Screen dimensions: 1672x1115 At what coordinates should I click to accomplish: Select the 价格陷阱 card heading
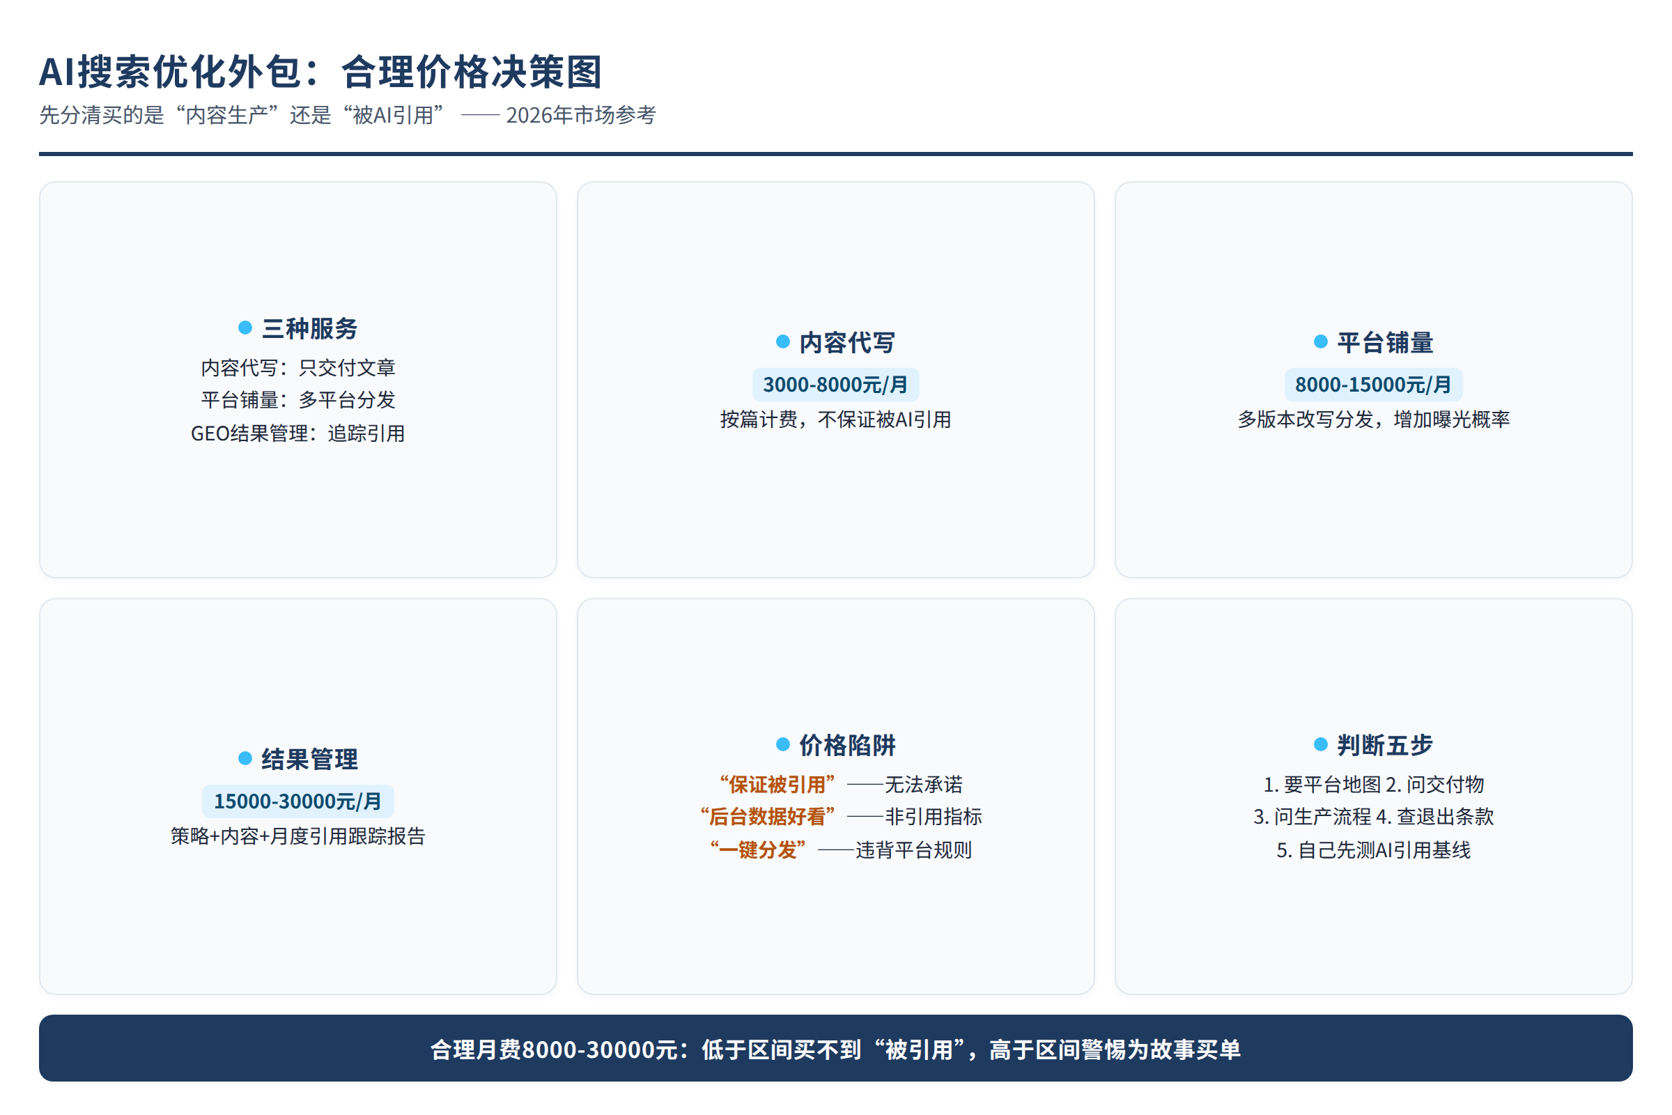(x=847, y=745)
